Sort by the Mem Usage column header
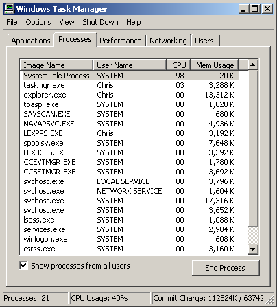 click(215, 65)
